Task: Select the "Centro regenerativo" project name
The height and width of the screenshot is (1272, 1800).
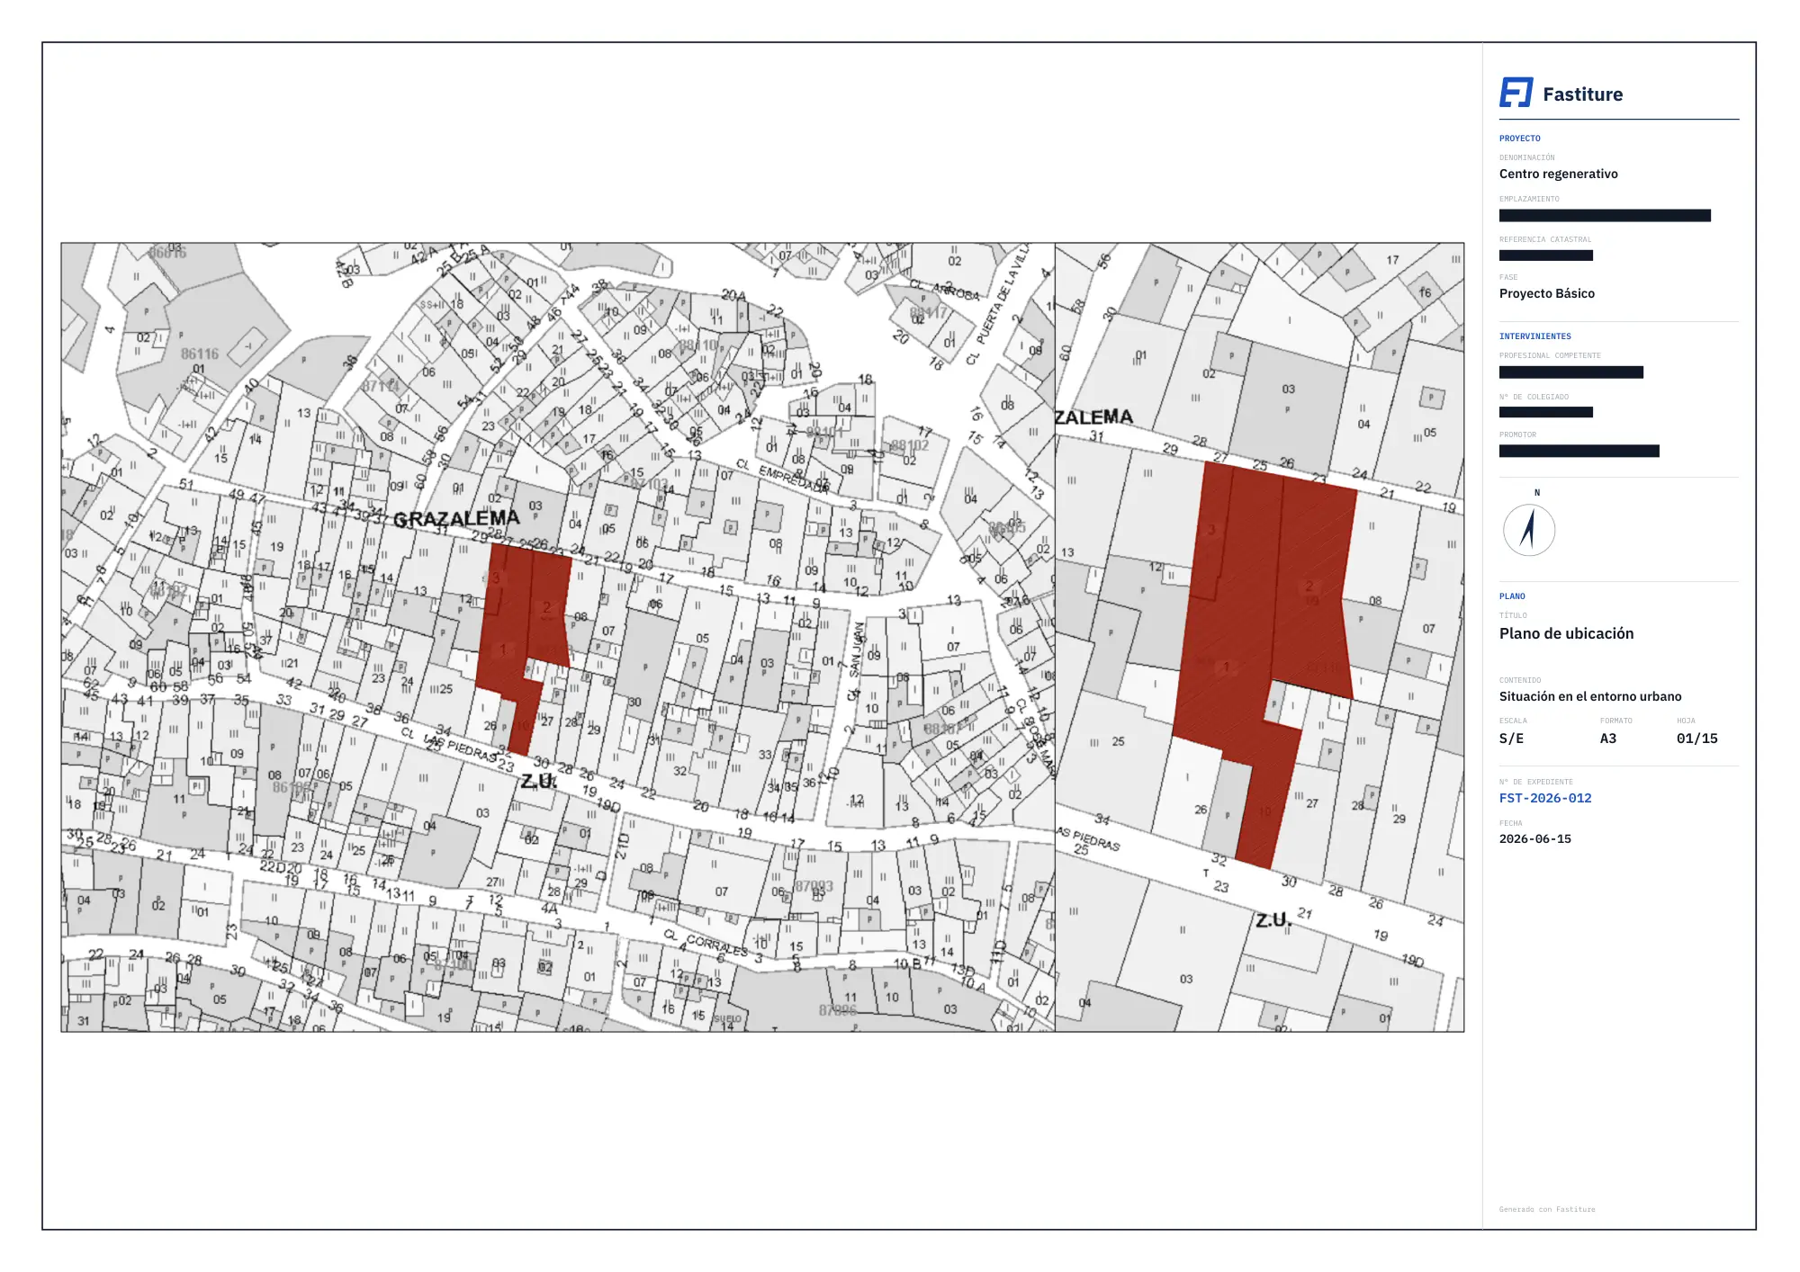Action: pyautogui.click(x=1558, y=174)
